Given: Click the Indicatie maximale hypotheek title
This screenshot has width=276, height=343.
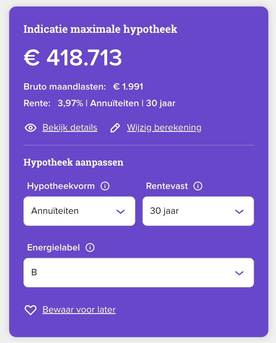Looking at the screenshot, I should point(100,29).
